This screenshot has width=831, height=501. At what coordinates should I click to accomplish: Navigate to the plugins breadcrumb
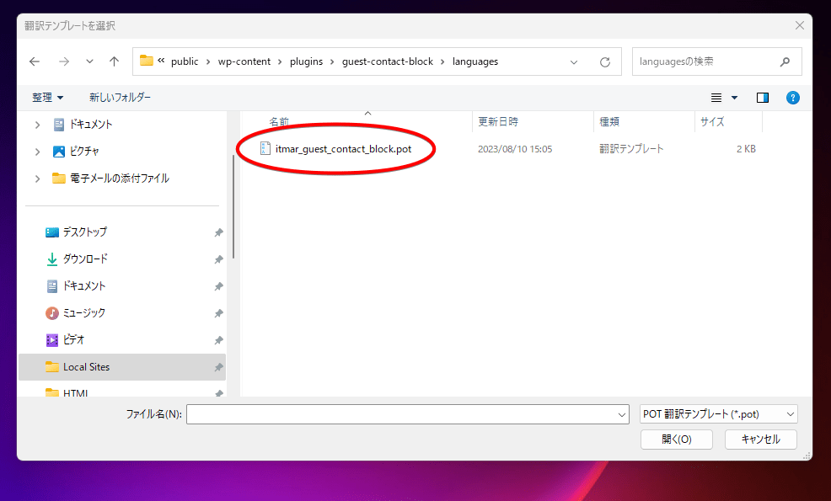[x=306, y=61]
